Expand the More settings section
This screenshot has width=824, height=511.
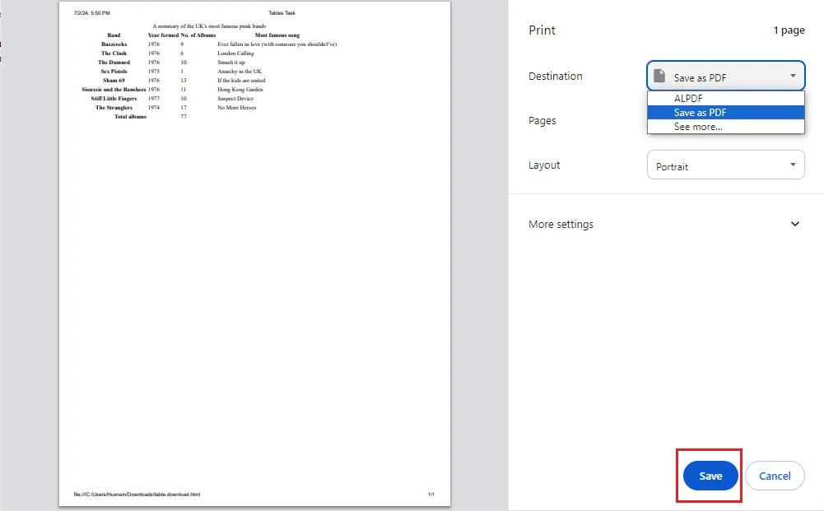tap(561, 224)
